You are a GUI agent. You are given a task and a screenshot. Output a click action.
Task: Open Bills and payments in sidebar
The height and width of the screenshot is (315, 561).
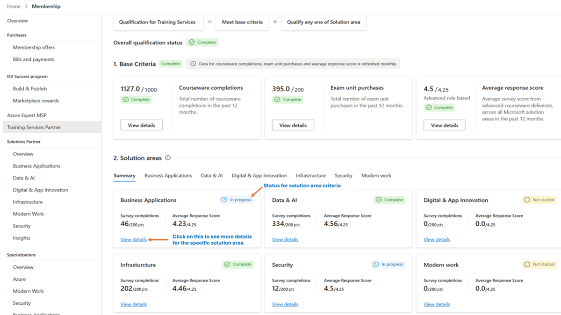(x=34, y=59)
